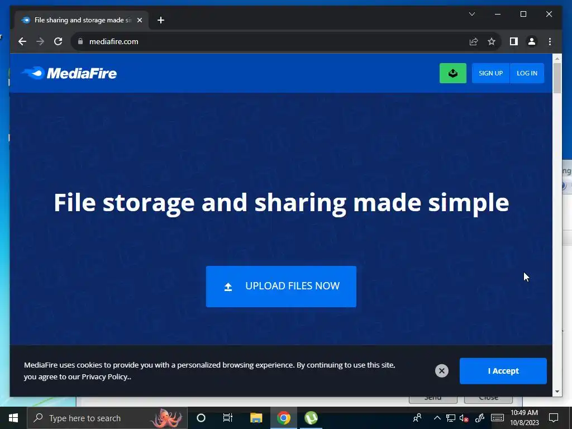Maximize the Chrome window
The height and width of the screenshot is (429, 572).
[523, 14]
